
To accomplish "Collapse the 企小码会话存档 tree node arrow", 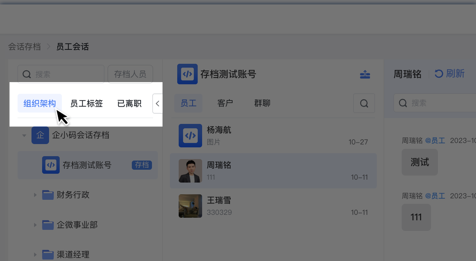I will click(x=24, y=136).
